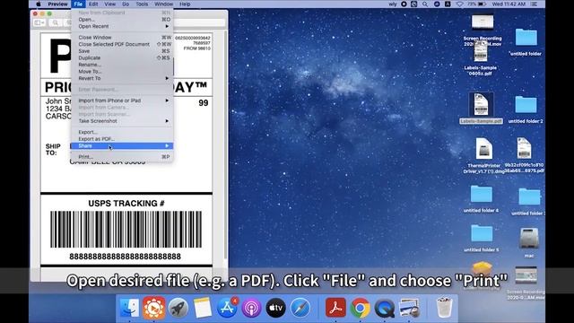Open Trash in the Dock
Image resolution: width=574 pixels, height=323 pixels.
(x=445, y=308)
